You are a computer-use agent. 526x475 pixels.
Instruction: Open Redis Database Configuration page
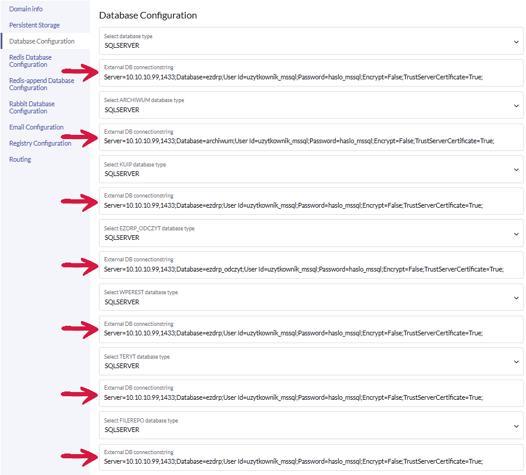[x=30, y=61]
